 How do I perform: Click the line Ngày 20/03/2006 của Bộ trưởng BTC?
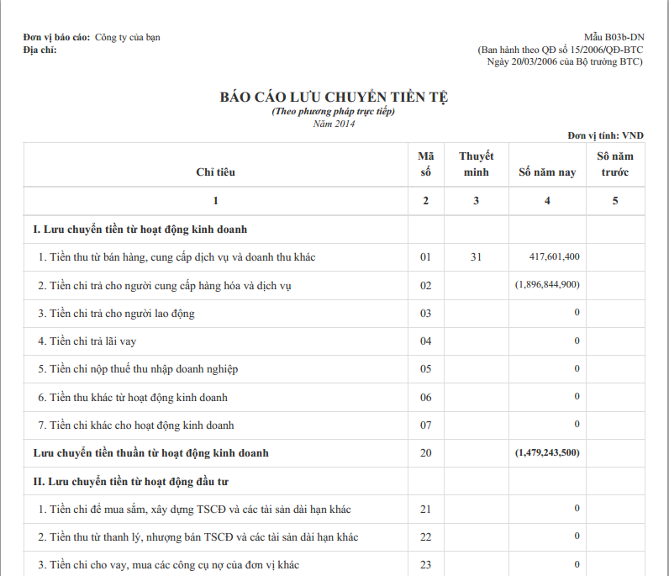point(565,62)
